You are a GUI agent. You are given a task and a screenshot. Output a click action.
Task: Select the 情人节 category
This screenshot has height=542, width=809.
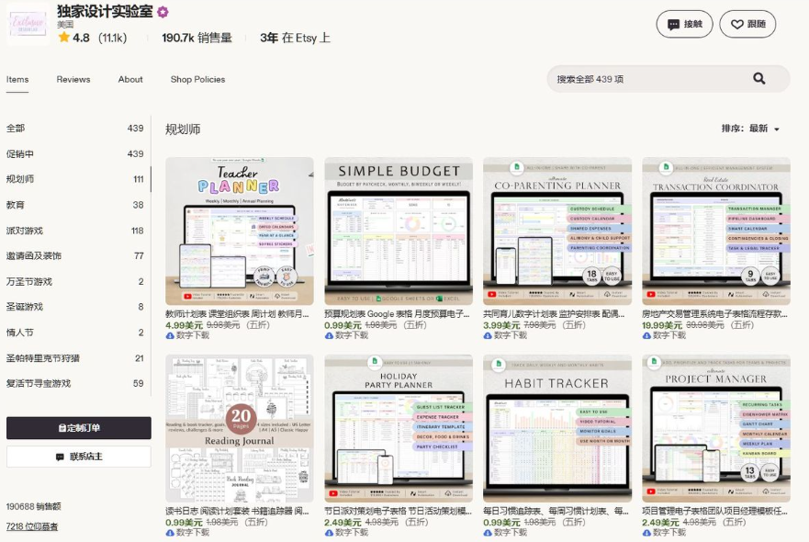(x=75, y=333)
